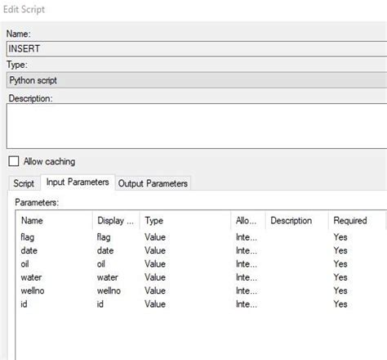Select the date parameter name in the Name column
Viewport: 387px width, 360px height.
pos(29,250)
